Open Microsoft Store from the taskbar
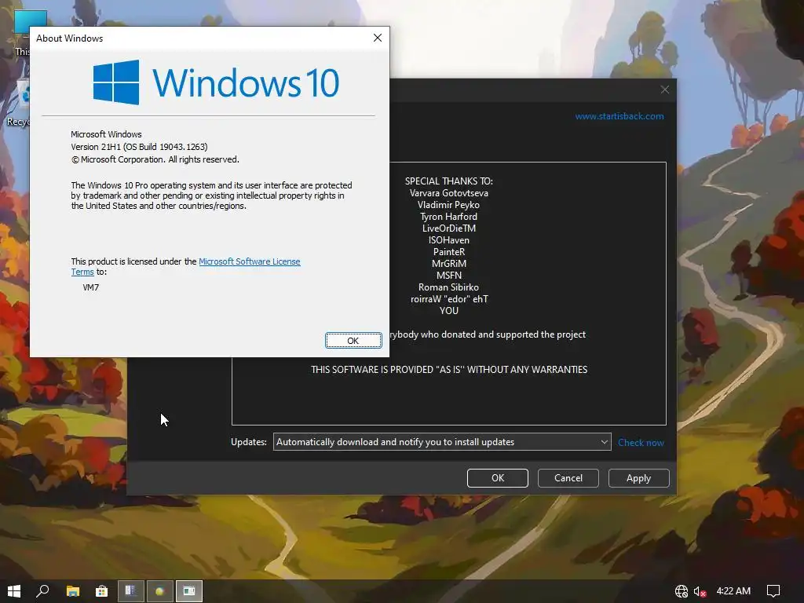Screen dimensions: 804x603 (x=101, y=591)
